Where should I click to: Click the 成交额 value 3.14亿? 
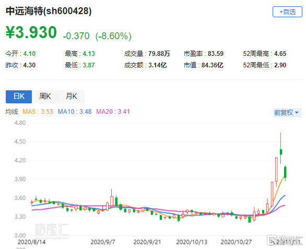tap(158, 65)
